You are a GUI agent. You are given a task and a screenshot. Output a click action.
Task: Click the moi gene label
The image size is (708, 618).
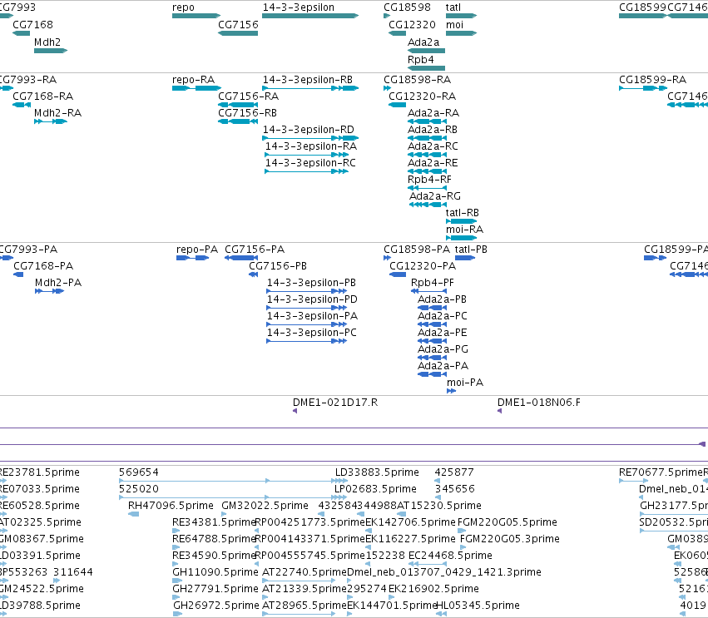point(455,25)
